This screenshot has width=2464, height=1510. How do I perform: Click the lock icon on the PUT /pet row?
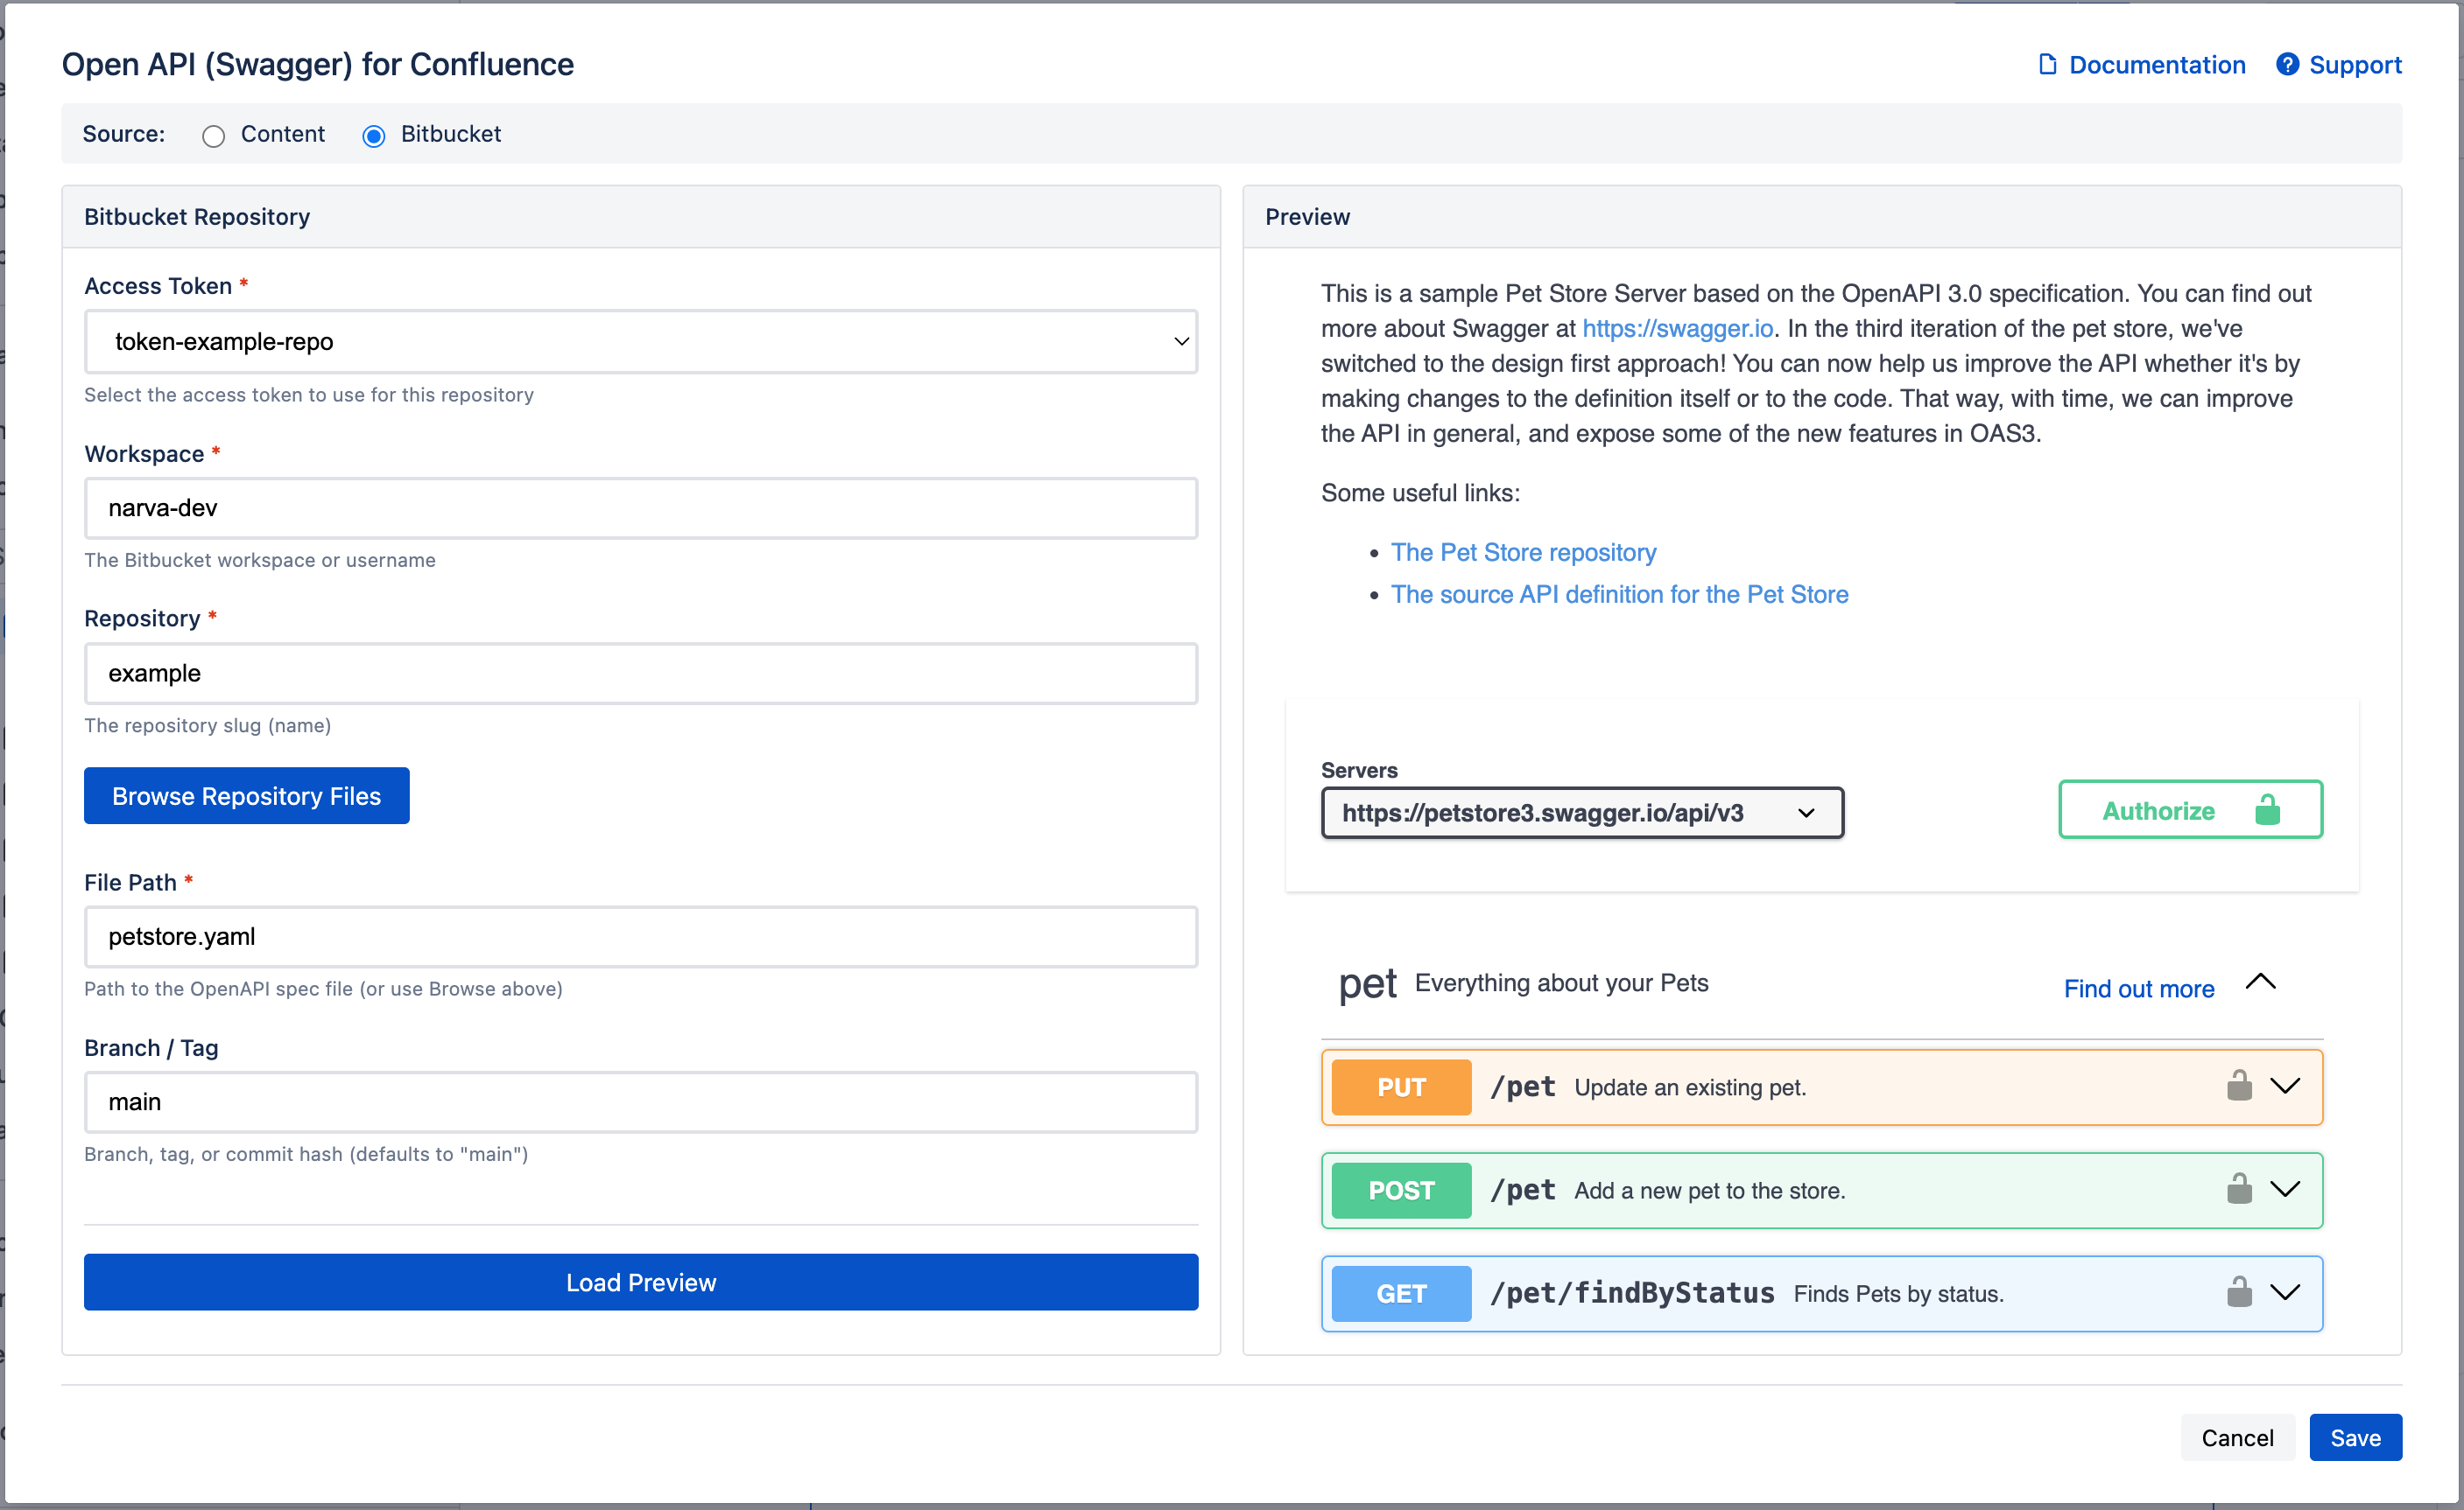click(x=2240, y=1087)
